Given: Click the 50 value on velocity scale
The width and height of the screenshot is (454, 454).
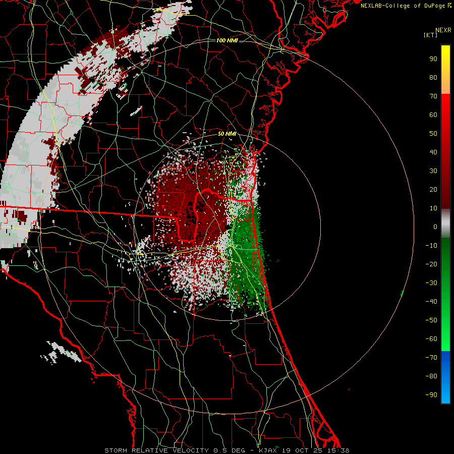Looking at the screenshot, I should tap(433, 134).
